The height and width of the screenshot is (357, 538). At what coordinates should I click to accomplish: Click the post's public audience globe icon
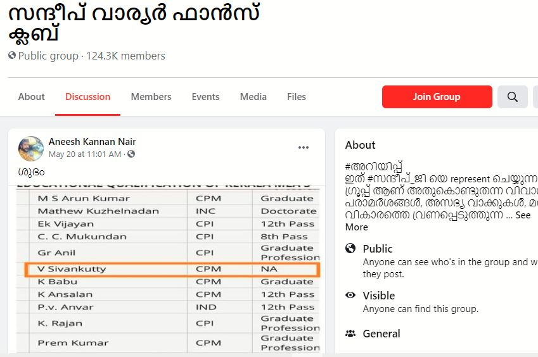pos(131,154)
